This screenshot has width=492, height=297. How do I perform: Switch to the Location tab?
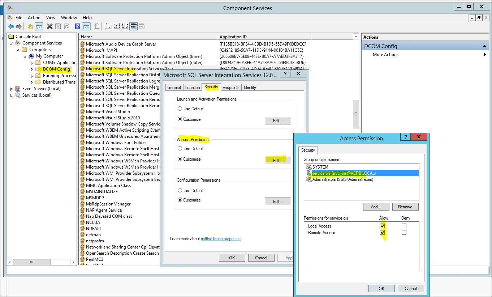pos(193,88)
